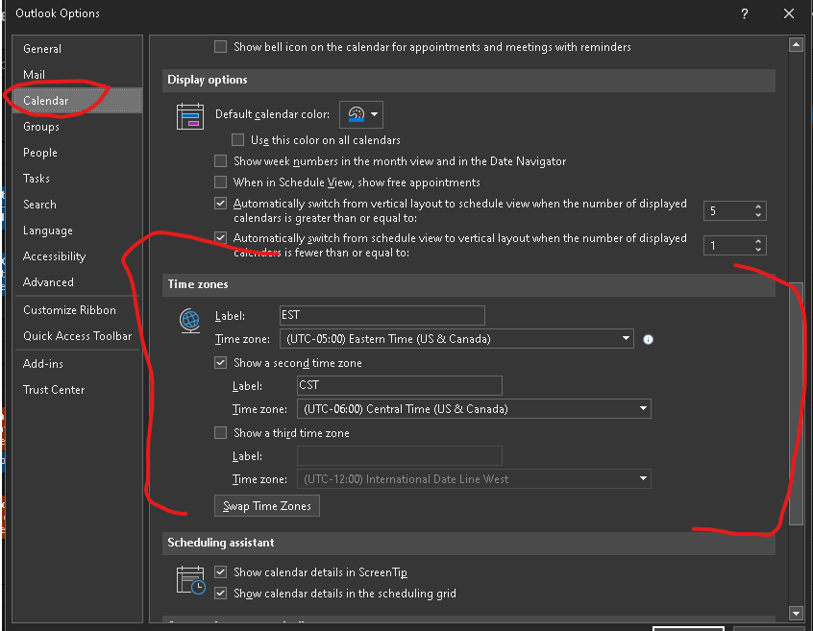
Task: Uncheck Show a second time zone
Action: click(220, 363)
